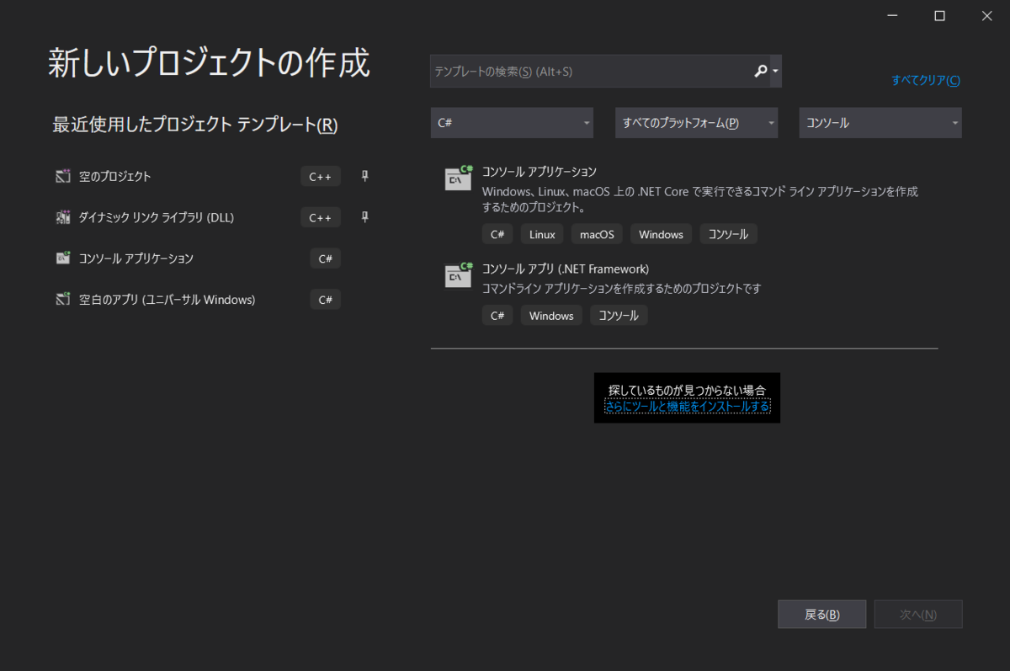This screenshot has height=671, width=1010.
Task: Click the 次へ(N) button
Action: 918,615
